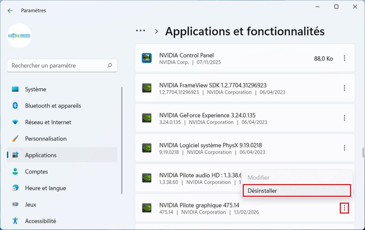The height and width of the screenshot is (230, 365).
Task: Click the 88,0 Ko size value
Action: [x=323, y=59]
